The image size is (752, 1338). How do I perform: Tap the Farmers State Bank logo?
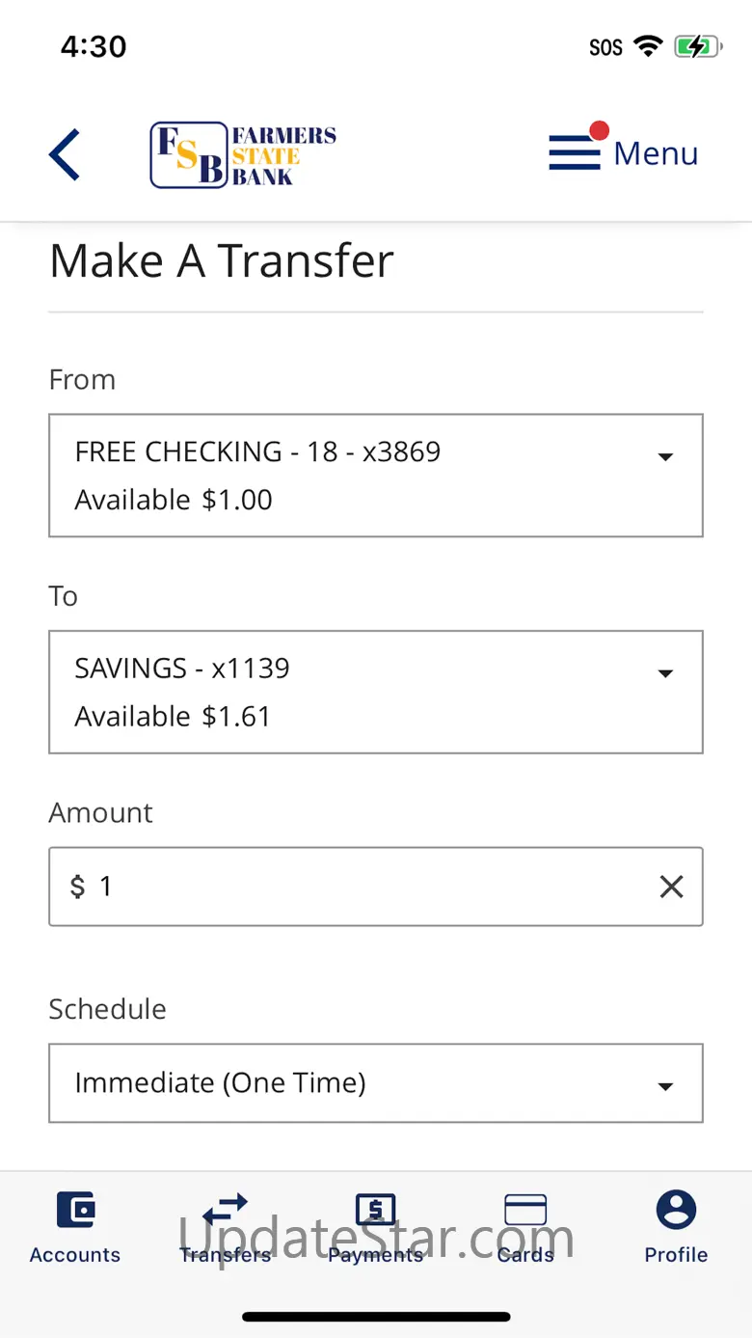tap(243, 154)
